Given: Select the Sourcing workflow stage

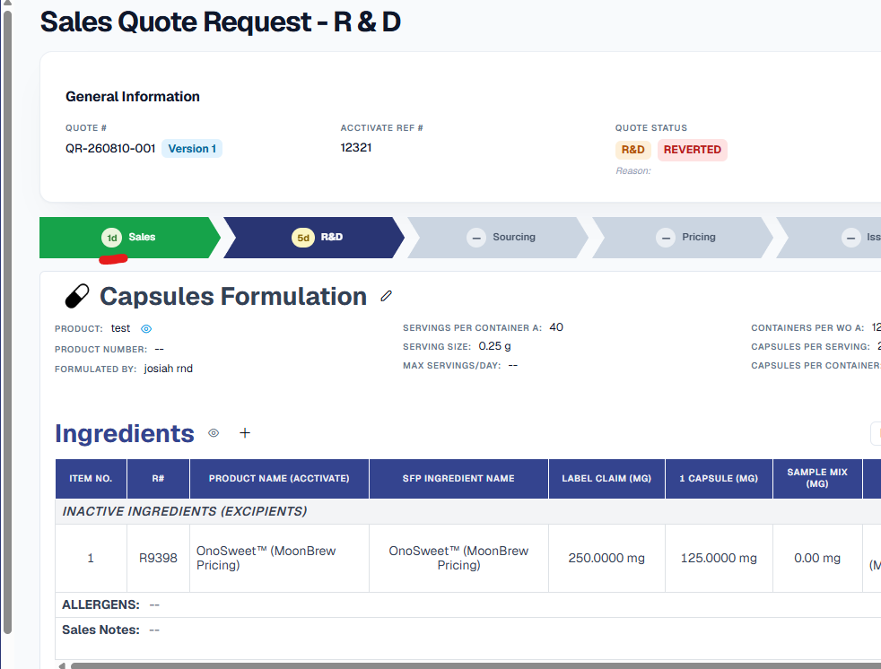Looking at the screenshot, I should [499, 238].
